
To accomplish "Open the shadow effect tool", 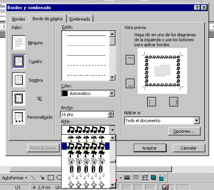I will point(153,178).
